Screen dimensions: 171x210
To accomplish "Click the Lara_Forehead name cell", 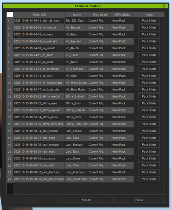I will (x=76, y=172).
